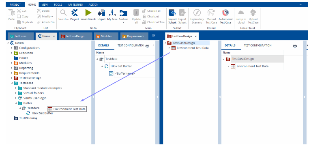Switch to the VIEW ribbon tab

coord(45,4)
